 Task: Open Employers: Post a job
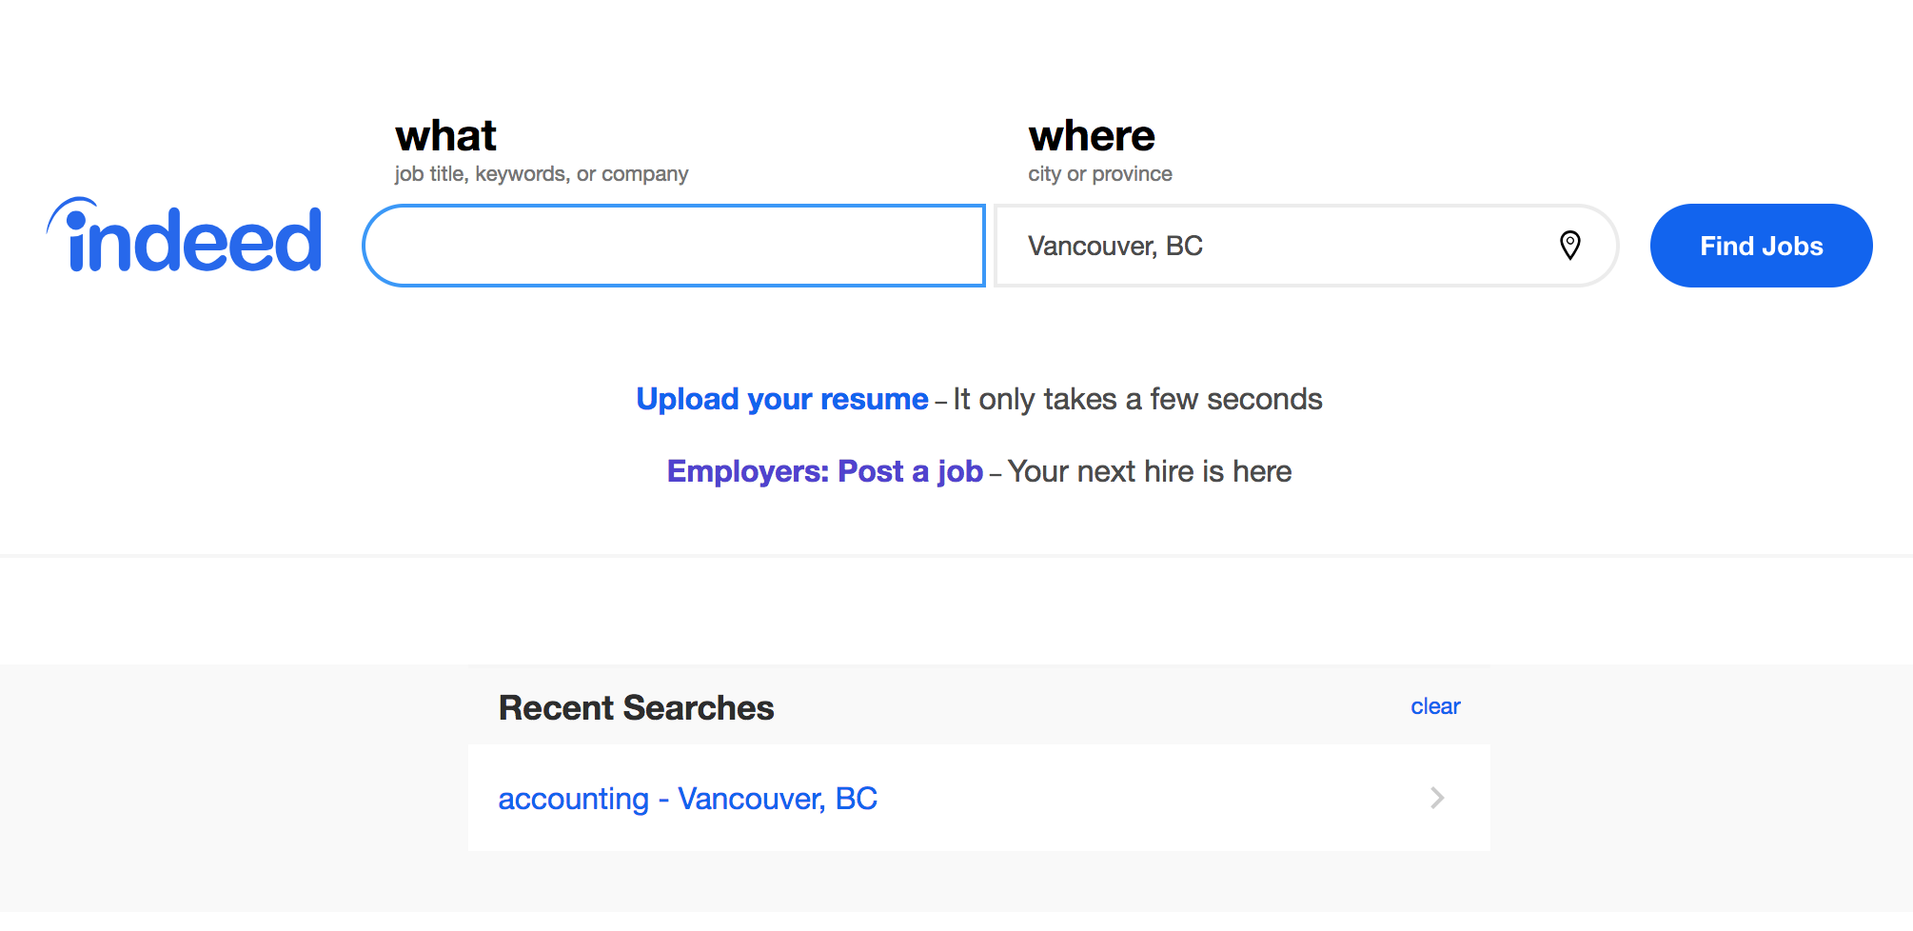pos(824,470)
